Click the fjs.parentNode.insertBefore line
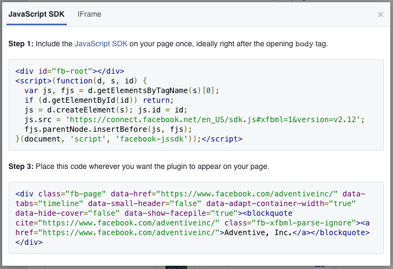The width and height of the screenshot is (393, 269). coord(108,129)
